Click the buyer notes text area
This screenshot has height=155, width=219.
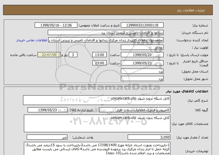[97, 149]
